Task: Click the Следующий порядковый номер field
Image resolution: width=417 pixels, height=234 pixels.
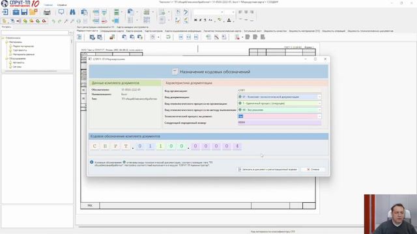Action: (x=280, y=123)
